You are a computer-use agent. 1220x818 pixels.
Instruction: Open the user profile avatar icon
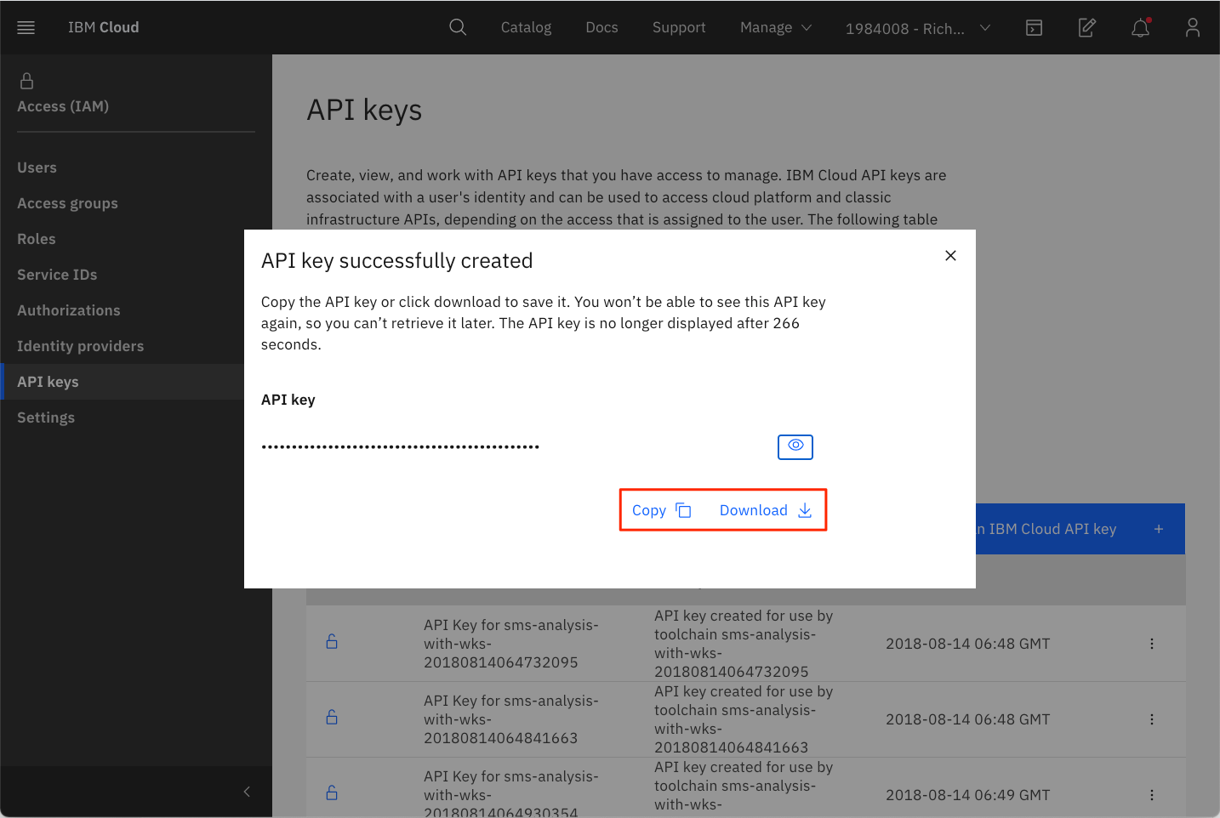(1193, 27)
